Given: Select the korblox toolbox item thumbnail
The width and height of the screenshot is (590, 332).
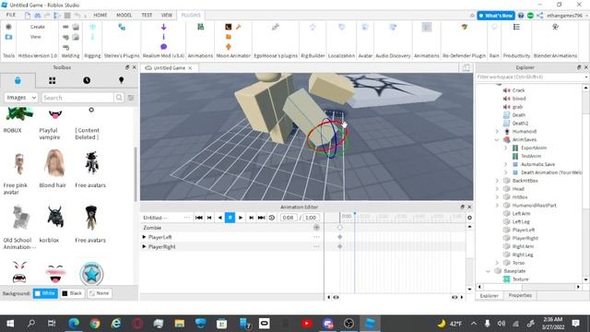Looking at the screenshot, I should pos(55,217).
